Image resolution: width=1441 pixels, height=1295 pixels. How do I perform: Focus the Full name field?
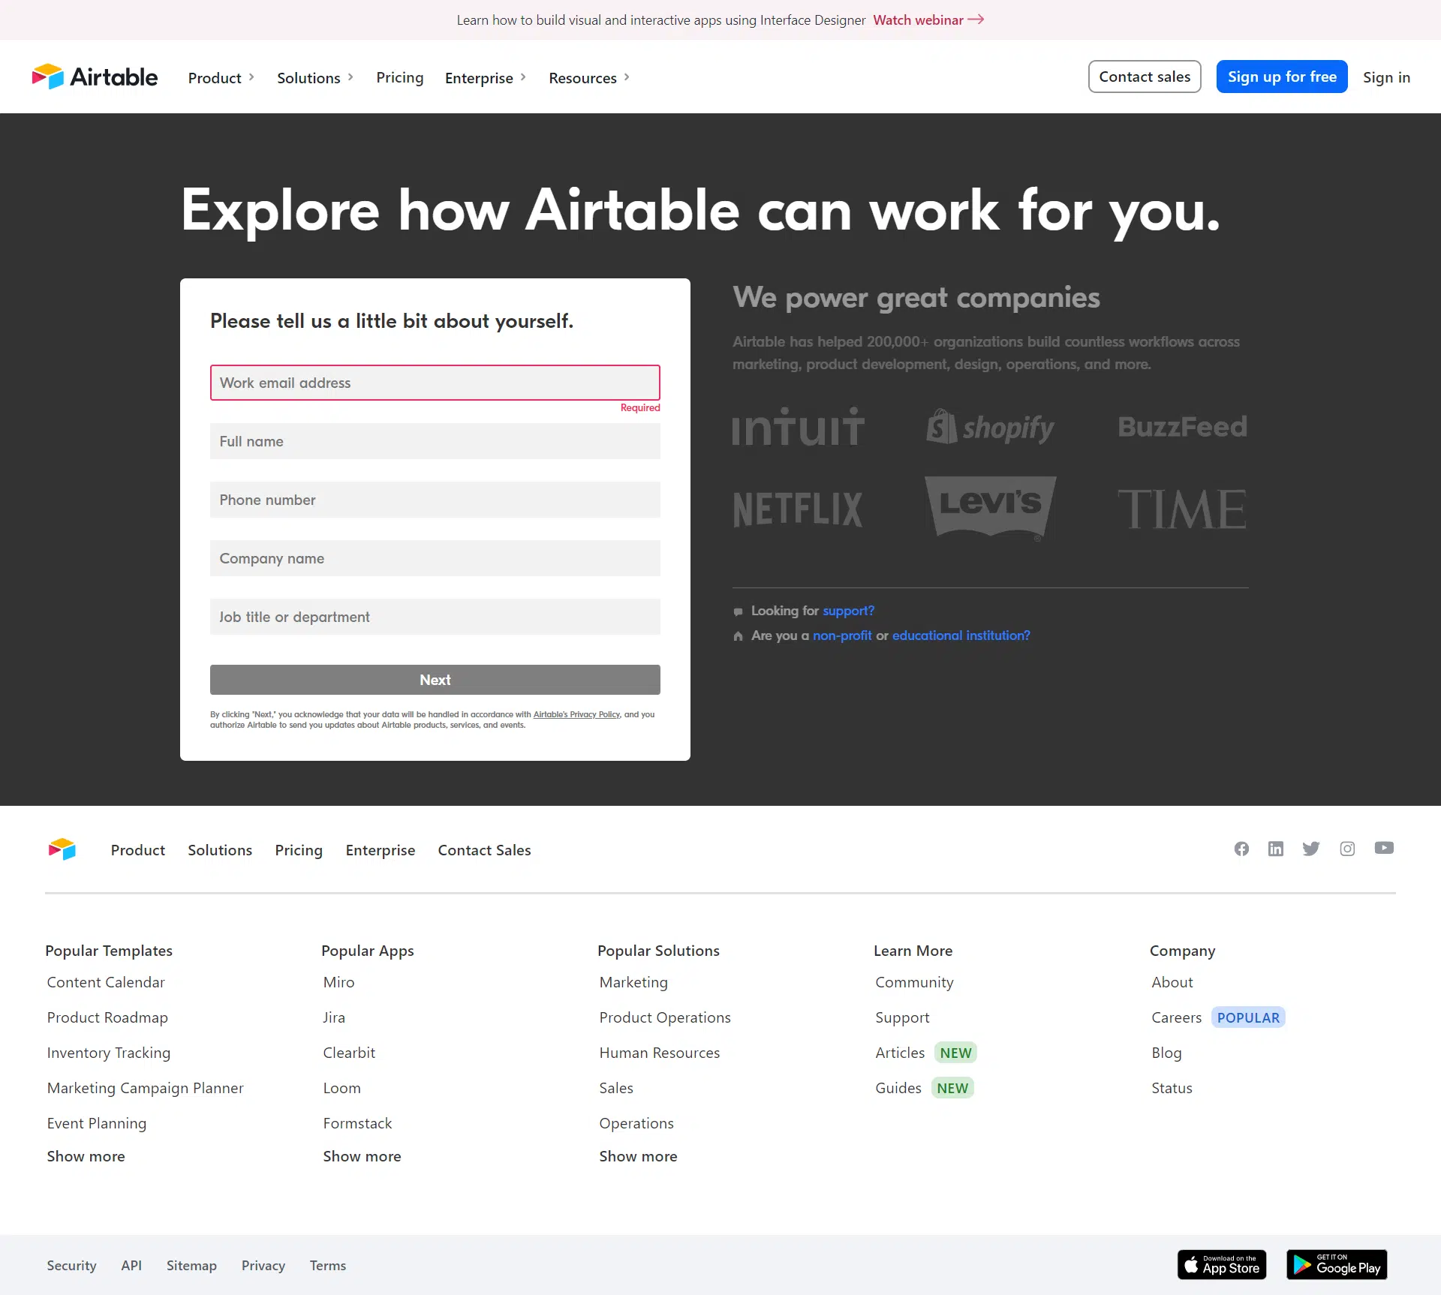tap(435, 441)
